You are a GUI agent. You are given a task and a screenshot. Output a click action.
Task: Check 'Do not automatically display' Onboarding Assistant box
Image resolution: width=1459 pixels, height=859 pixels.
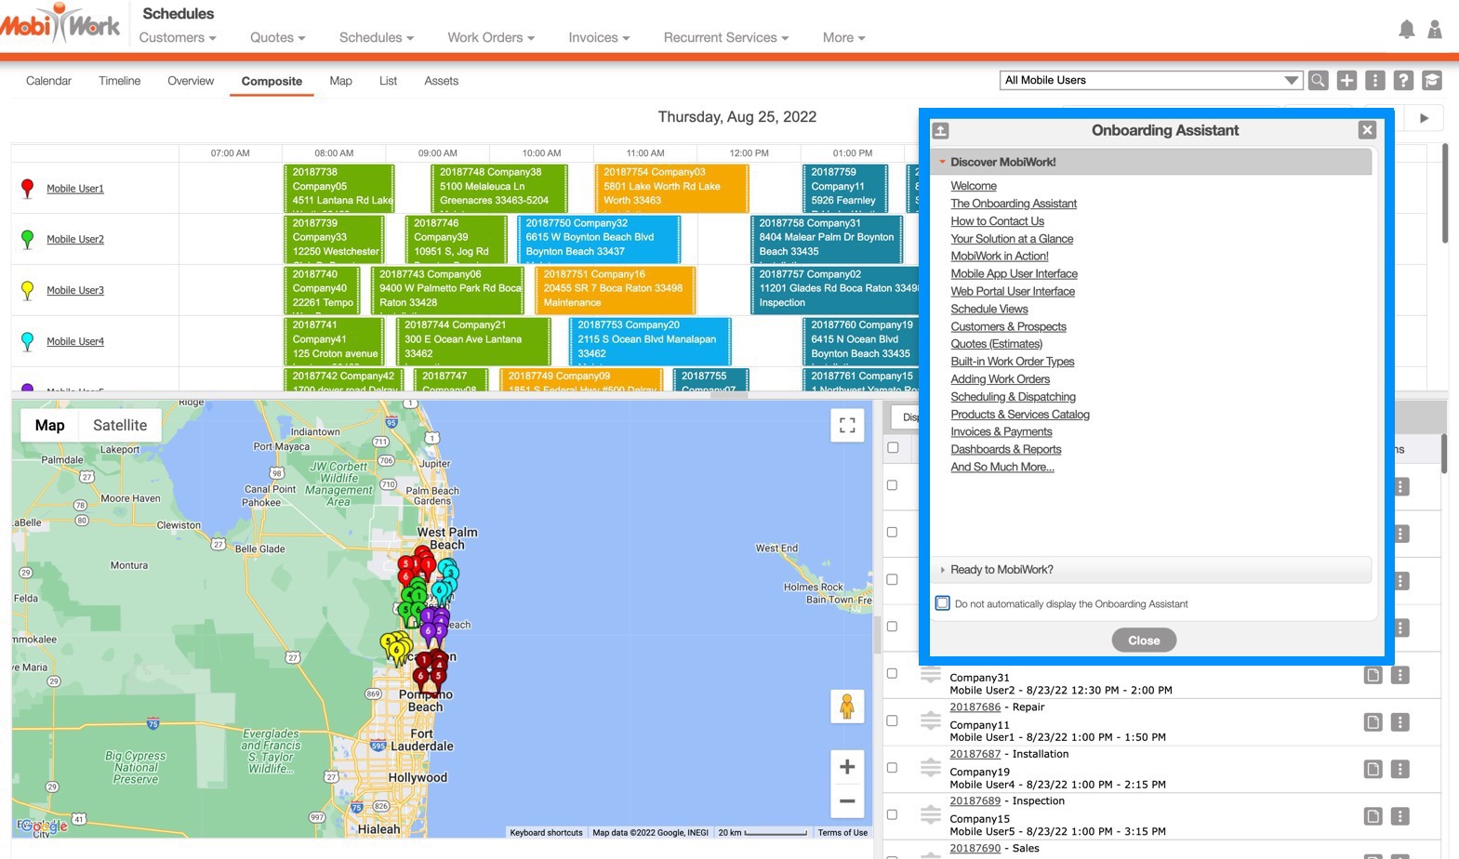tap(943, 603)
